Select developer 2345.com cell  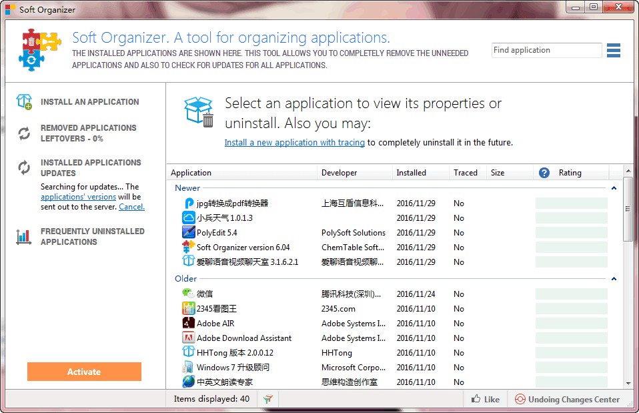tap(338, 309)
